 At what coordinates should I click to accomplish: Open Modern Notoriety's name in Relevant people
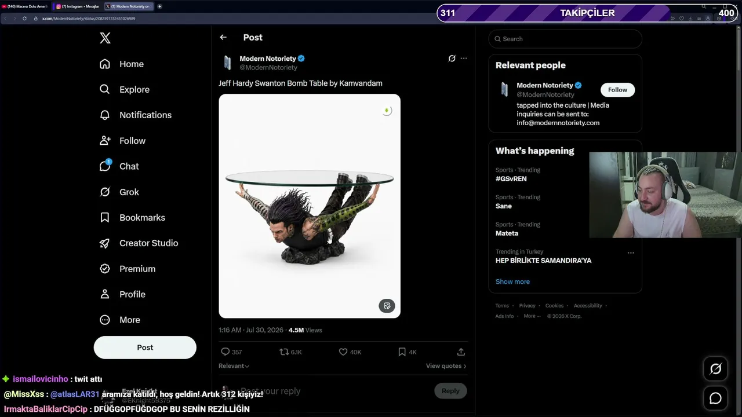[545, 85]
